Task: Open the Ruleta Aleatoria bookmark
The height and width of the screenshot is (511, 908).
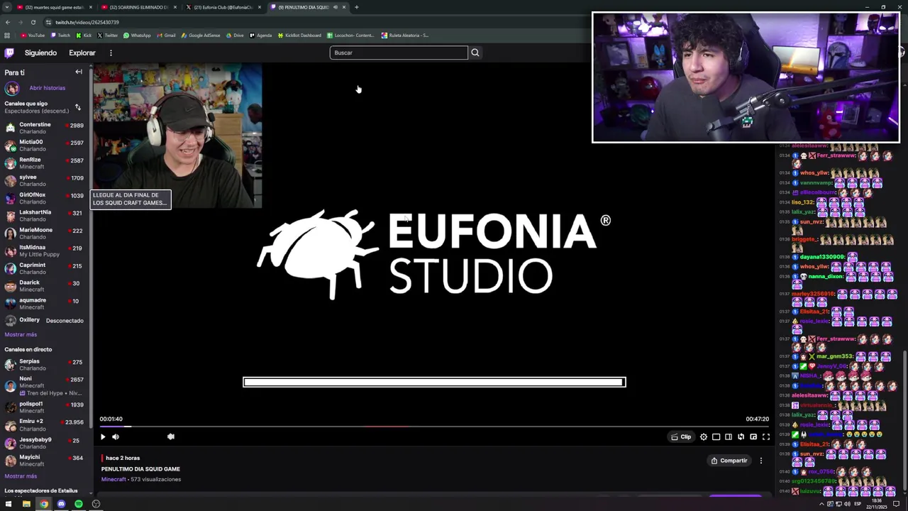Action: click(x=405, y=35)
